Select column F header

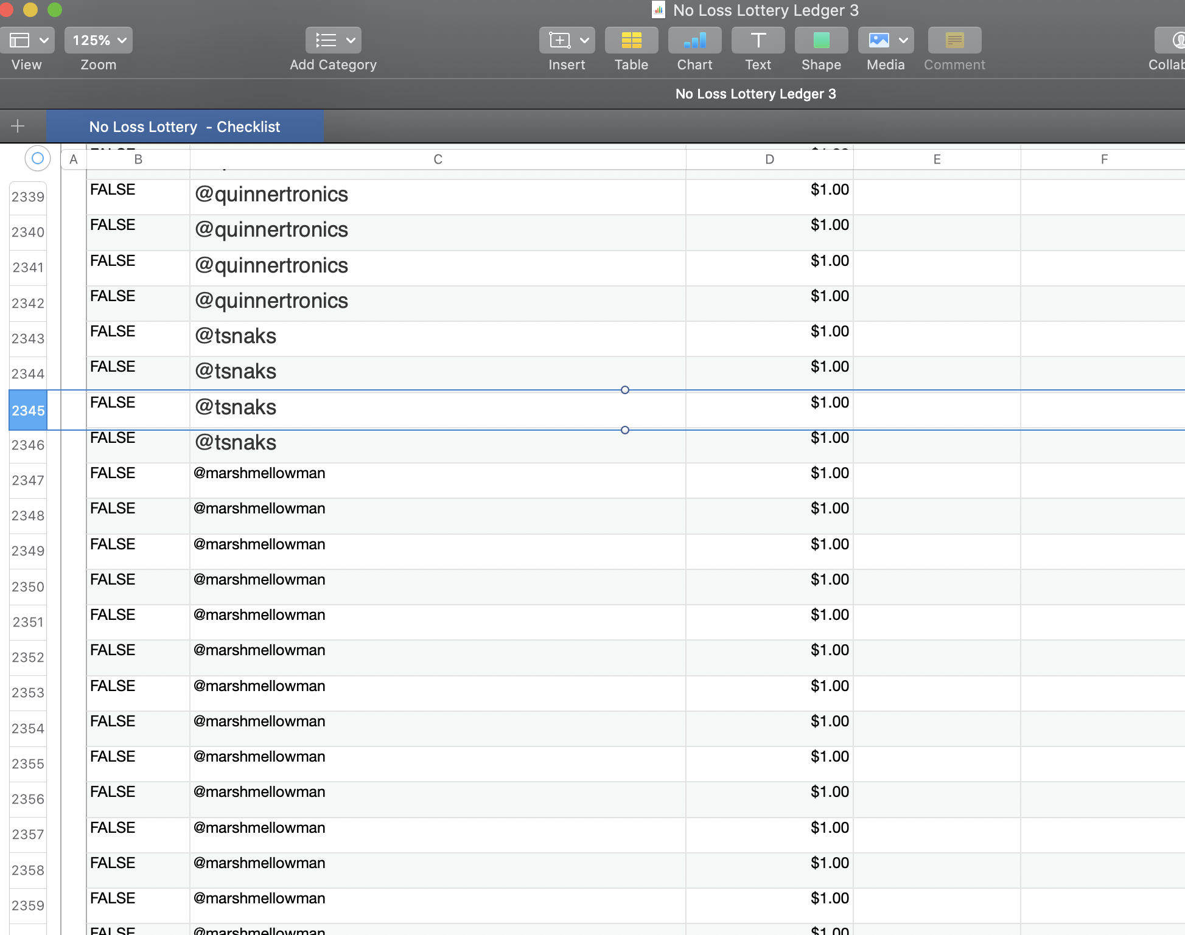pos(1103,159)
